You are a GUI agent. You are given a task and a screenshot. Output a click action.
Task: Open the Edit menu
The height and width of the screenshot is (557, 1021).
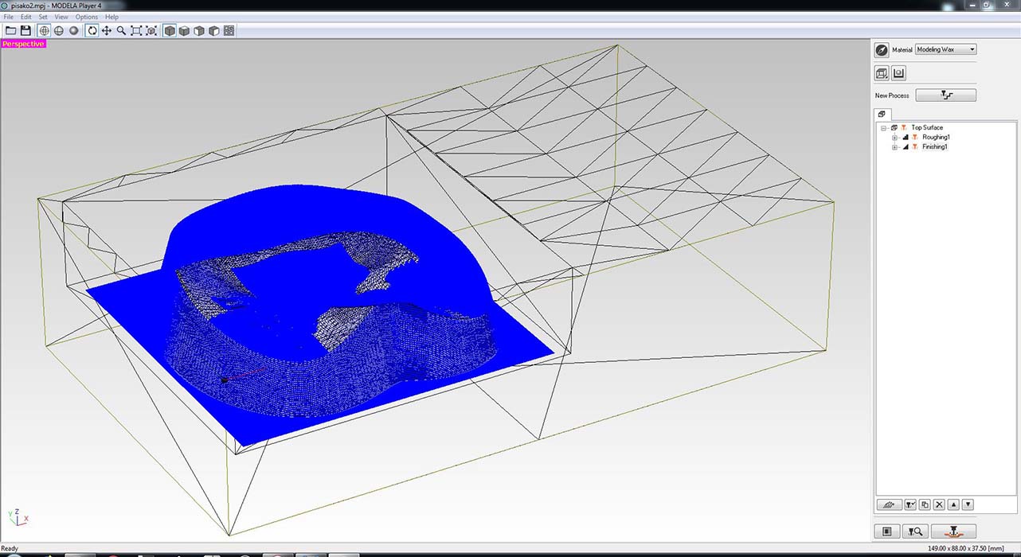(26, 17)
